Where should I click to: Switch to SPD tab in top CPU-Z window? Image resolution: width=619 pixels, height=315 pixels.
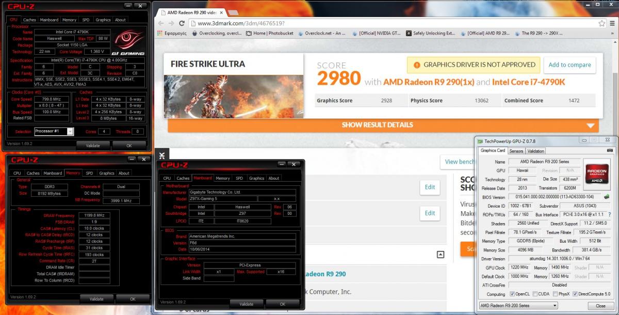click(86, 20)
